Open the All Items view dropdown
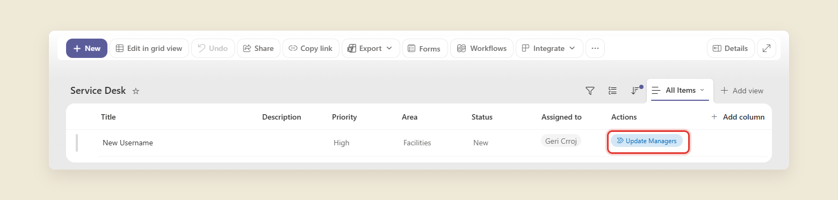Image resolution: width=838 pixels, height=200 pixels. 680,90
